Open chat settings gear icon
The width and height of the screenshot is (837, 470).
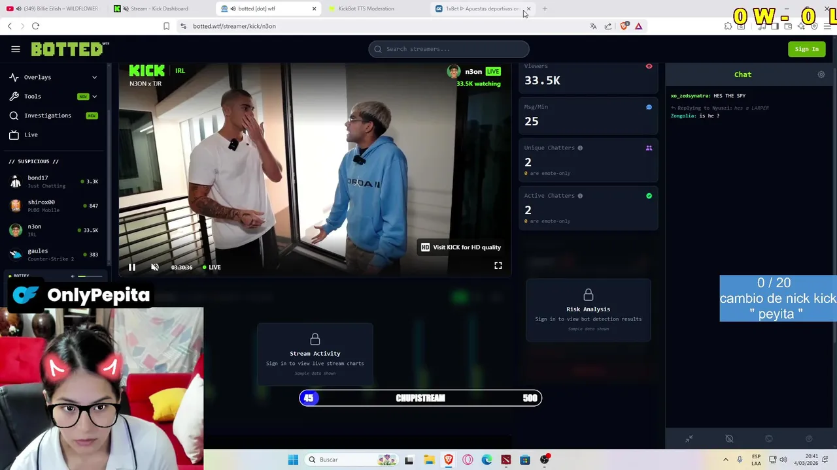tap(821, 74)
